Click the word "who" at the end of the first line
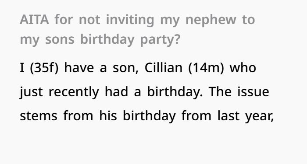 pyautogui.click(x=243, y=68)
